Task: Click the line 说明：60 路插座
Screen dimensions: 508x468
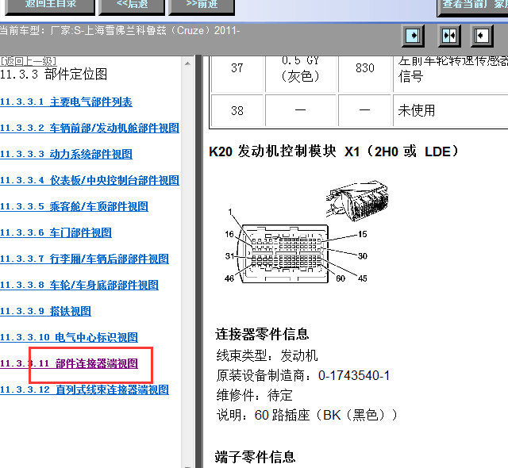Action: (x=307, y=415)
